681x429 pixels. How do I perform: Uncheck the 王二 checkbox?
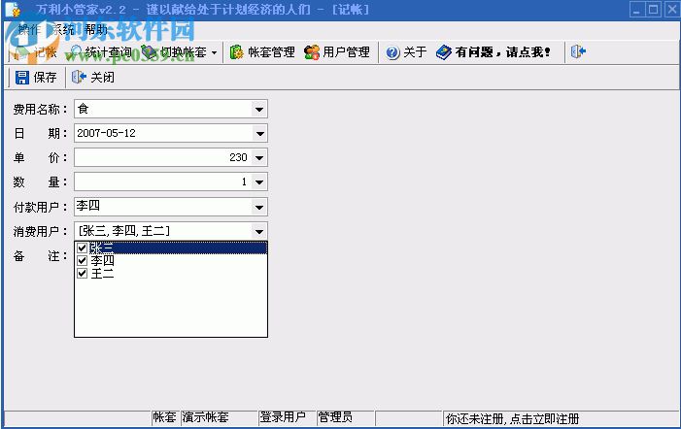coord(82,274)
